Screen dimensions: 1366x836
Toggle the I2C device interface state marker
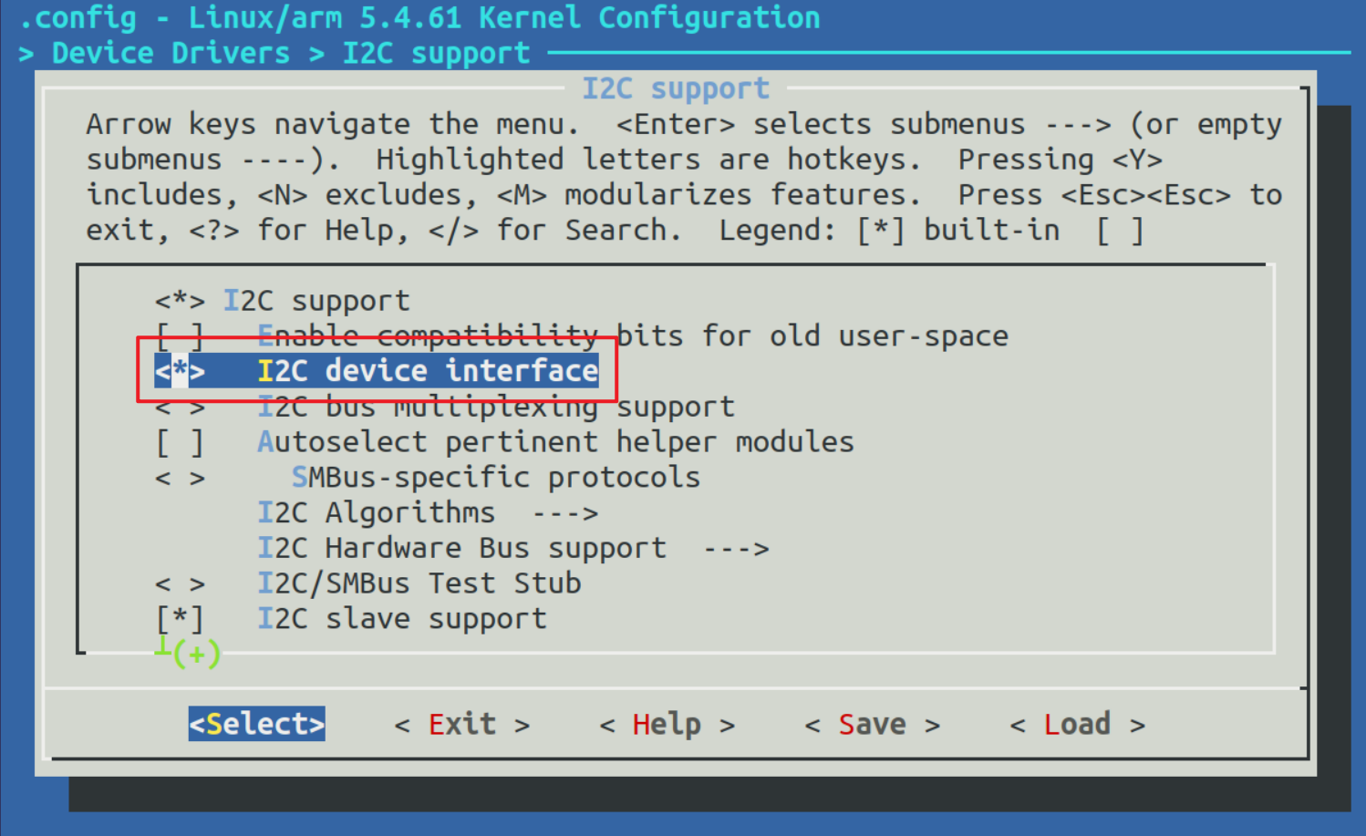pos(180,371)
